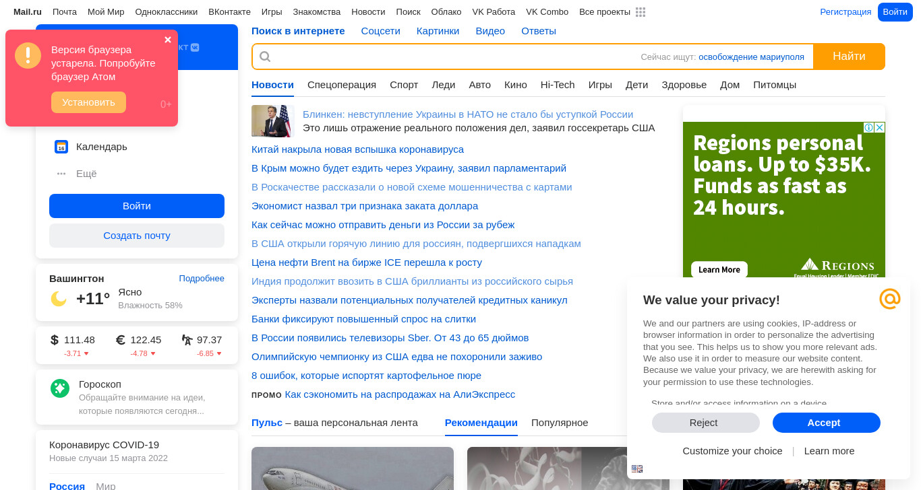Viewport: 921px width, 490px height.
Task: Close the outdated browser notification
Action: pos(168,40)
